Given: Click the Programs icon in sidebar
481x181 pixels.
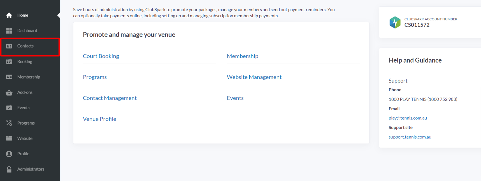Looking at the screenshot, I should click(x=9, y=123).
